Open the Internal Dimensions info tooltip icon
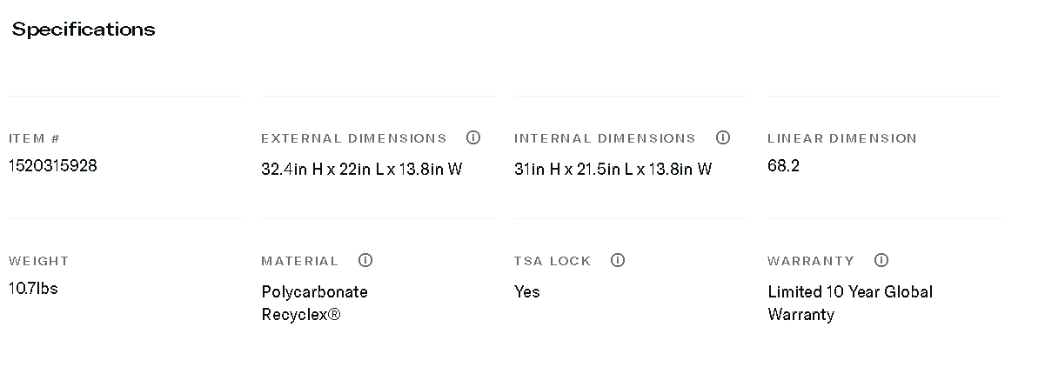This screenshot has height=374, width=1045. pyautogui.click(x=722, y=137)
